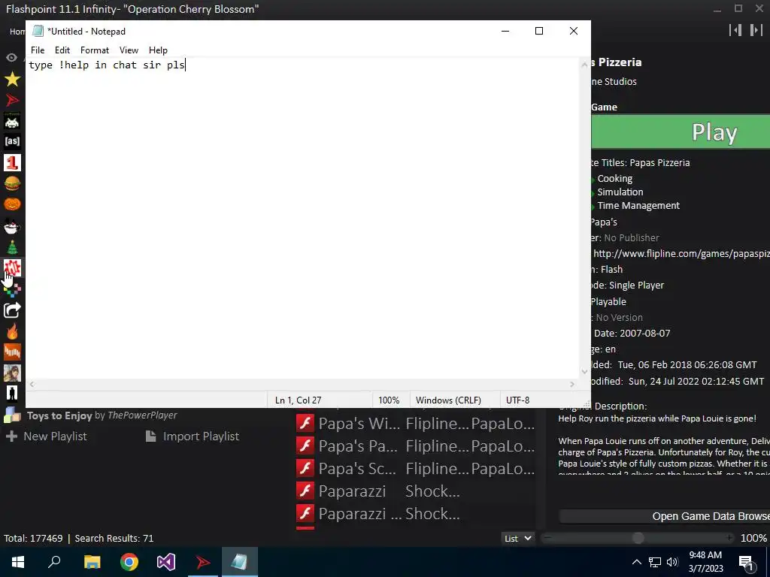Select the orange waveform playlist icon
This screenshot has height=577, width=770.
click(x=12, y=352)
